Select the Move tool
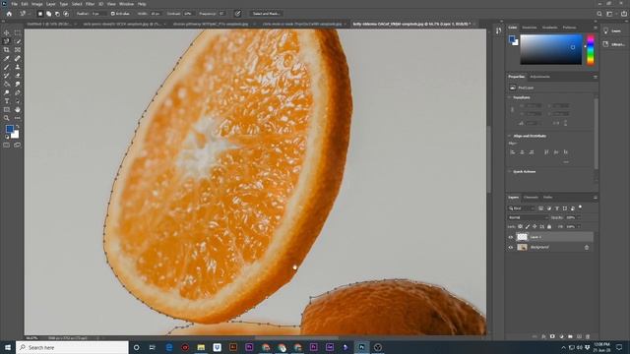 pyautogui.click(x=7, y=32)
